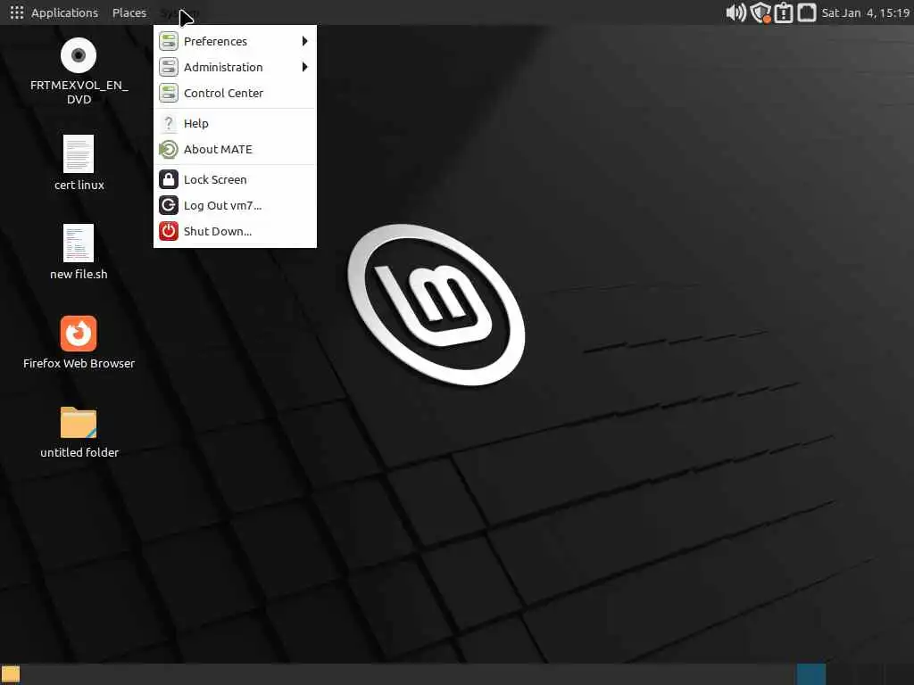
Task: Open the volume speaker tray icon
Action: (735, 12)
